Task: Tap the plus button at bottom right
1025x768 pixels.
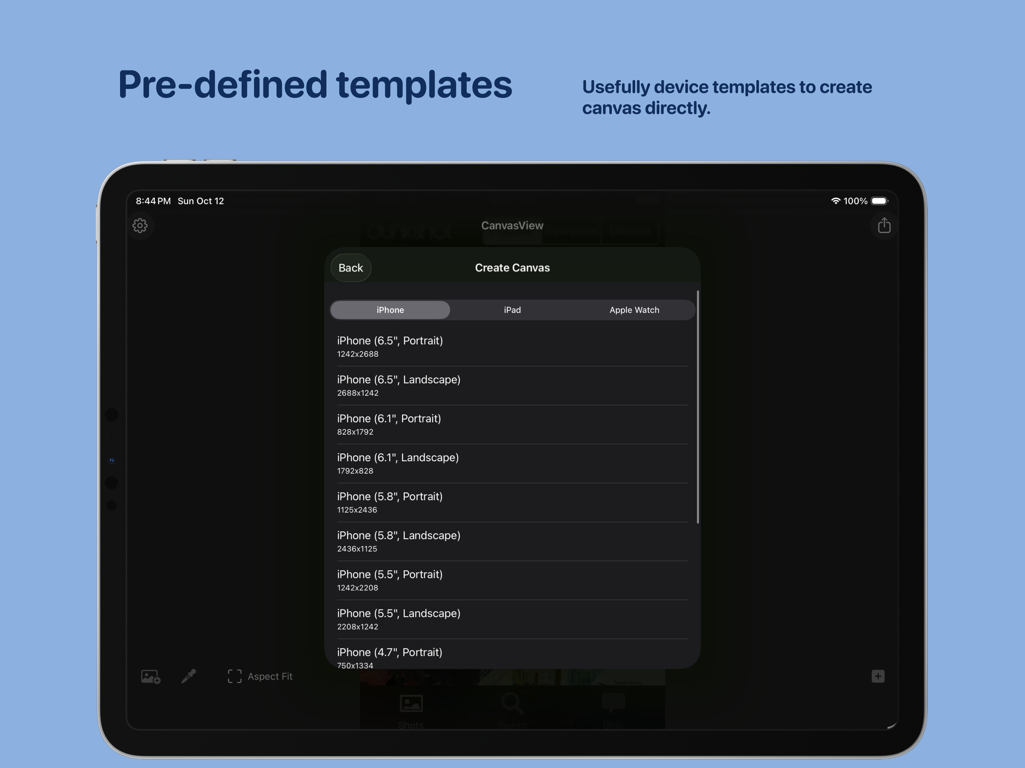Action: click(878, 676)
